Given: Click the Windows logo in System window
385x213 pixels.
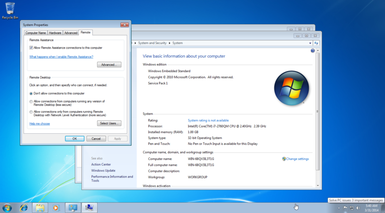Looking at the screenshot, I should 292,88.
